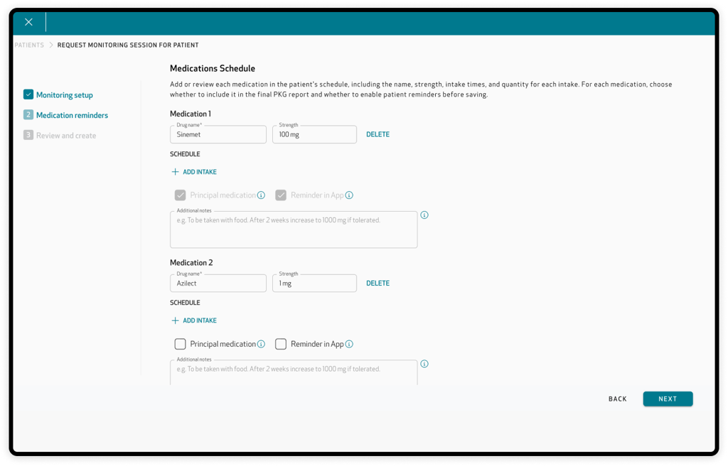Click plus icon to add intake for Azilect

[x=175, y=320]
